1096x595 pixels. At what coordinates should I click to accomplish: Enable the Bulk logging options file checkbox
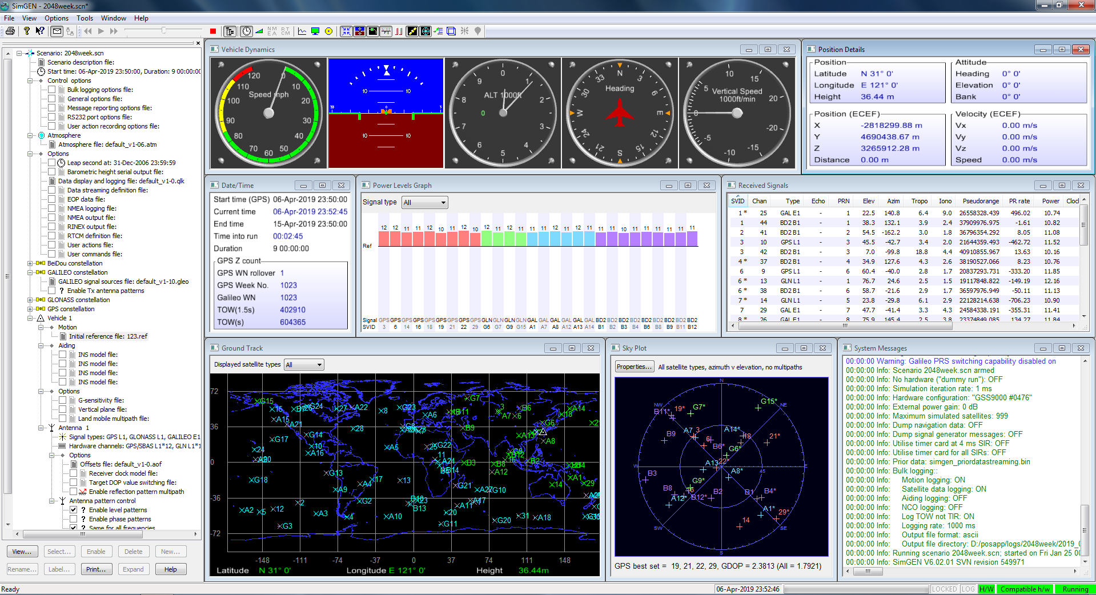52,90
